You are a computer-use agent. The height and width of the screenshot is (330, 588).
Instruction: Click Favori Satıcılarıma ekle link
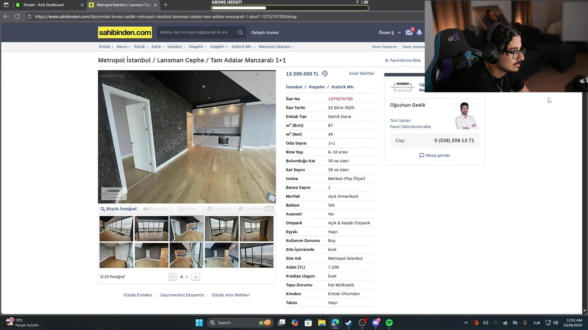click(x=410, y=127)
